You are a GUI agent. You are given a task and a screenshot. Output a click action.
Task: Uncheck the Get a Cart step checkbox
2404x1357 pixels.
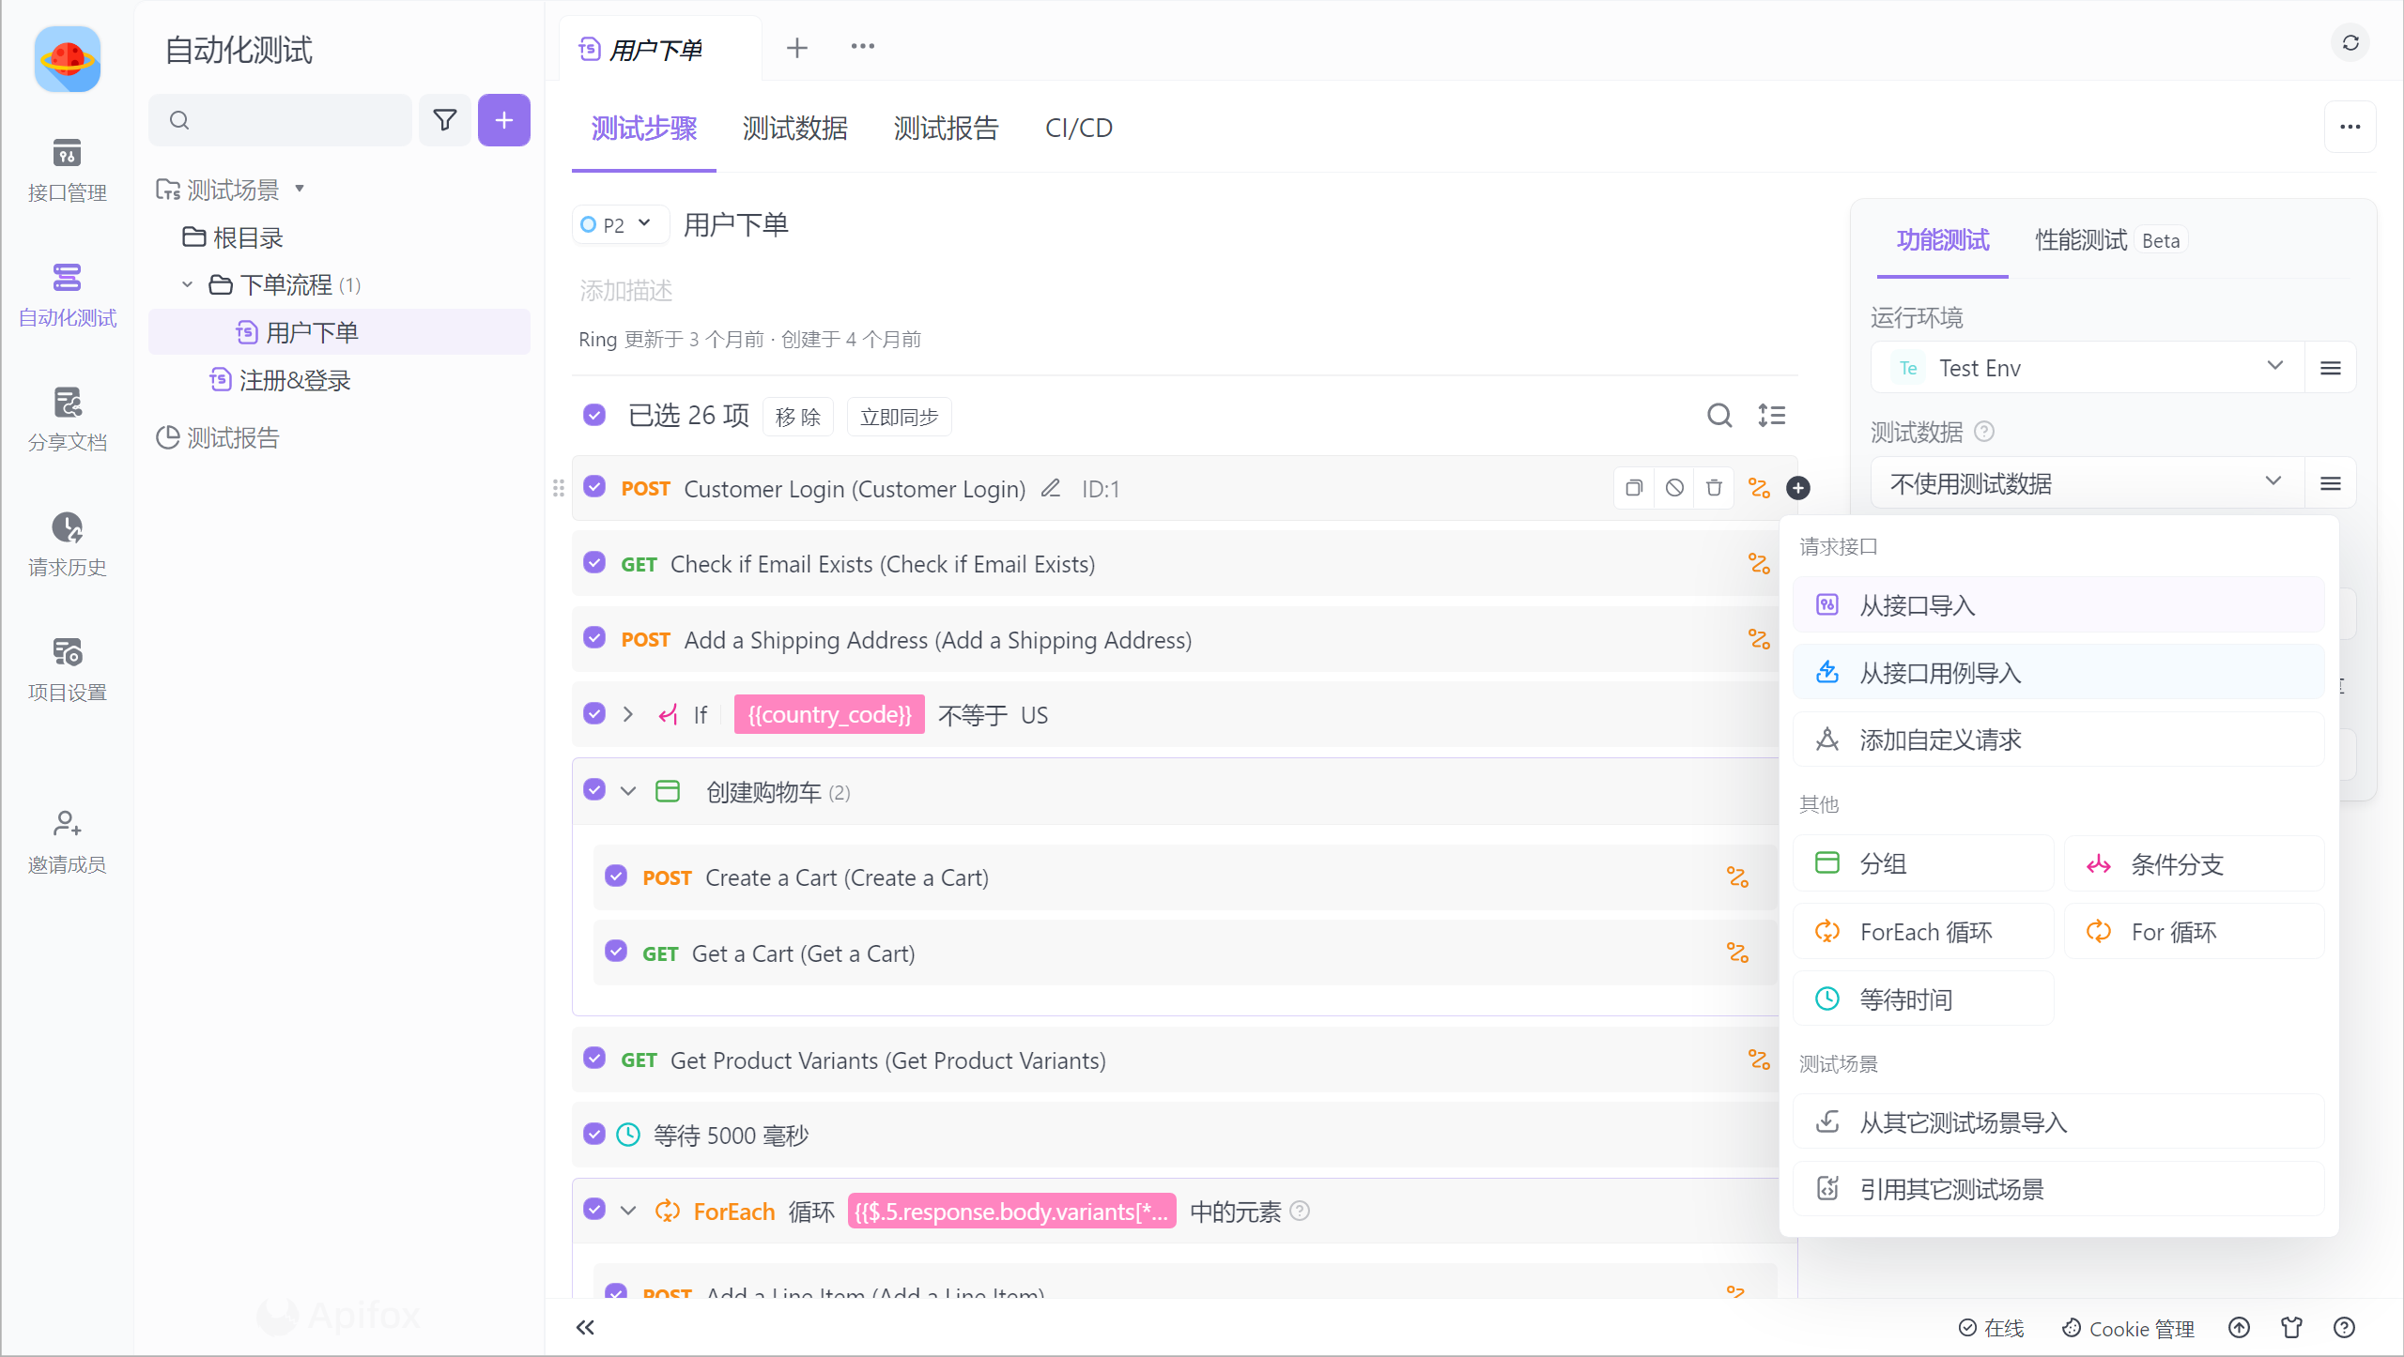616,951
